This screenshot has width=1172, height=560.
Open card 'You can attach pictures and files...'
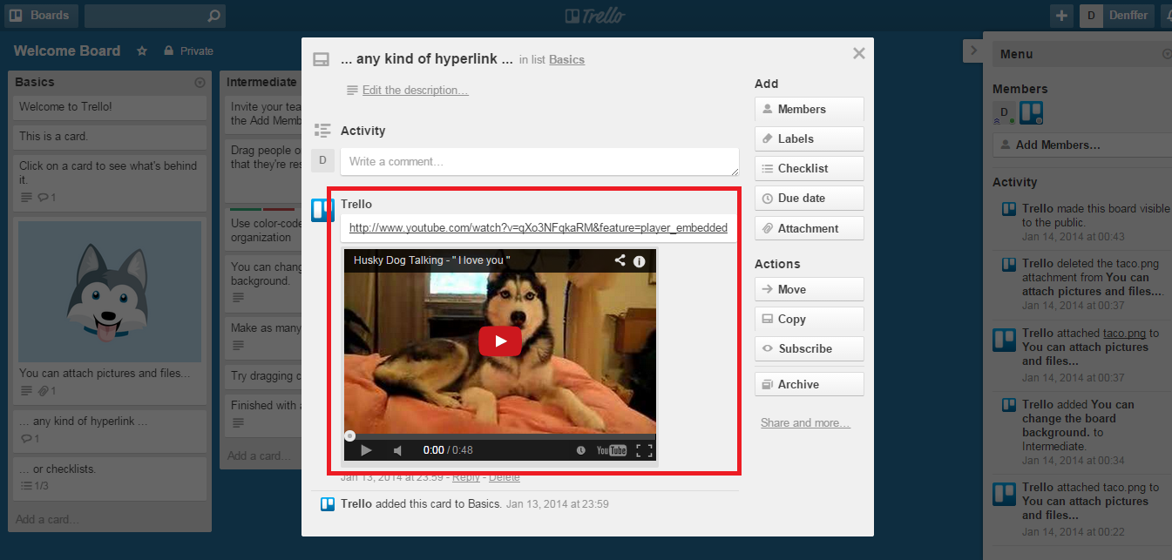[105, 374]
